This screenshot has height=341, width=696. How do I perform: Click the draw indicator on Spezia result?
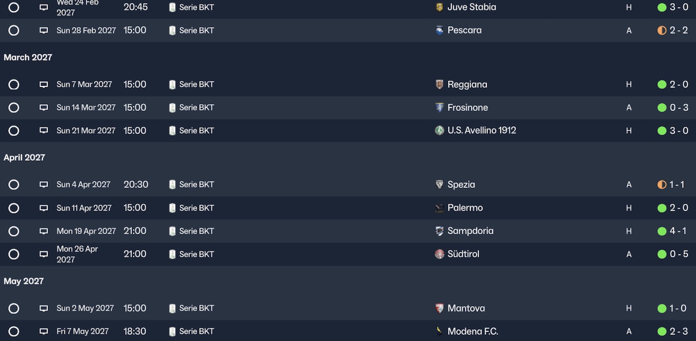tap(662, 184)
